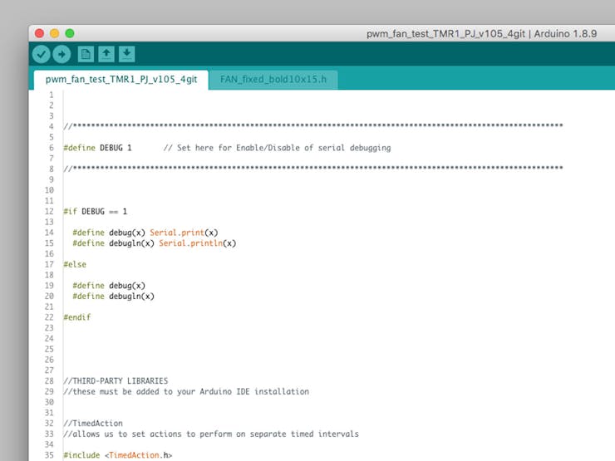615x461 pixels.
Task: Click line number 10 in the gutter
Action: point(49,190)
